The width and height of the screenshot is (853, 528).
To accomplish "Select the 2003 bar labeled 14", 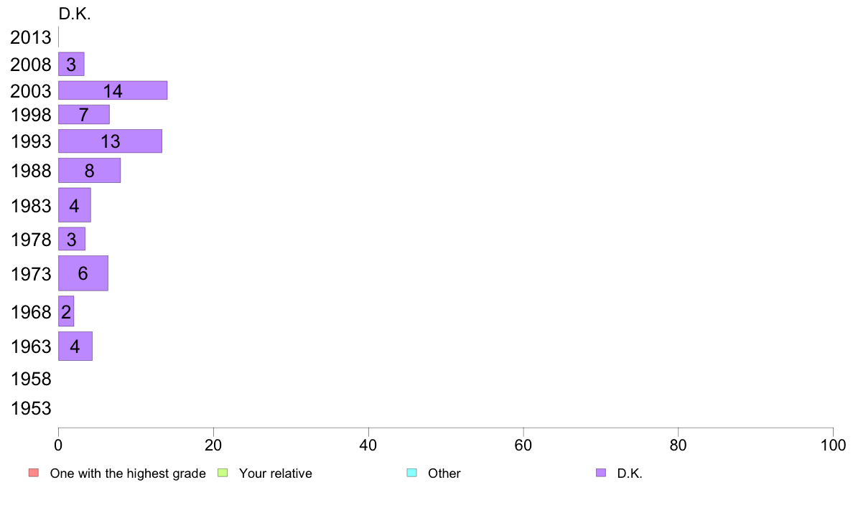I will point(113,90).
